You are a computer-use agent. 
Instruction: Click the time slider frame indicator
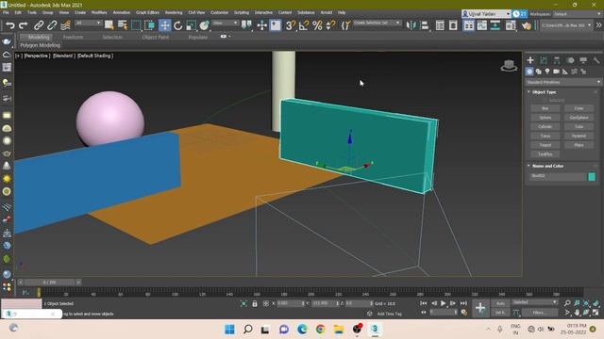click(x=49, y=282)
